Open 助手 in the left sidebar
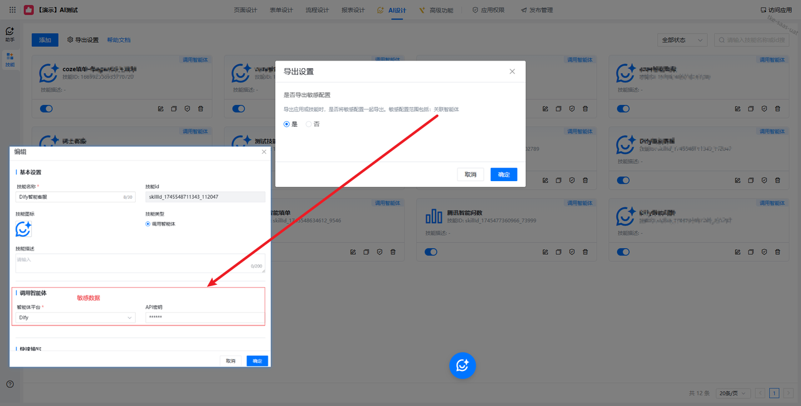 (x=10, y=34)
